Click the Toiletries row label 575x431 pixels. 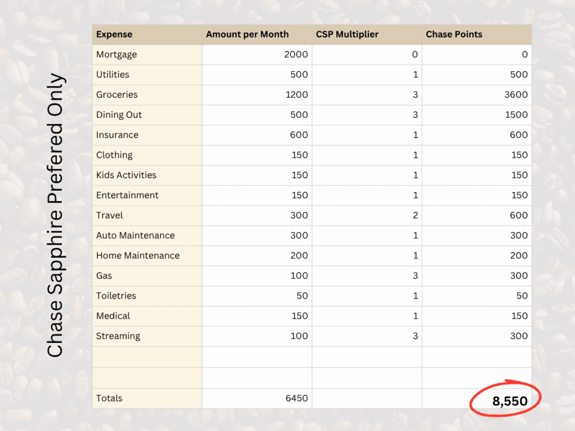116,296
